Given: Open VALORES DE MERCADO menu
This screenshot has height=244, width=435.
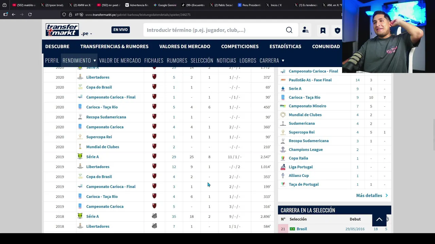Looking at the screenshot, I should tap(185, 46).
